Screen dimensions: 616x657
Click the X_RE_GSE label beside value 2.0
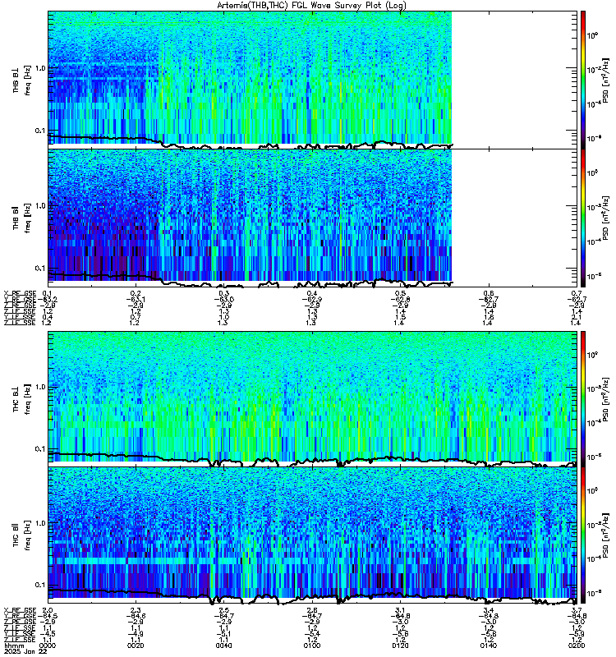(x=20, y=610)
